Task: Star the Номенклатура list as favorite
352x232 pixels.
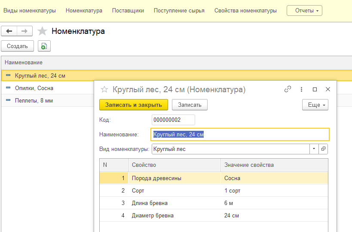Action: pos(42,31)
